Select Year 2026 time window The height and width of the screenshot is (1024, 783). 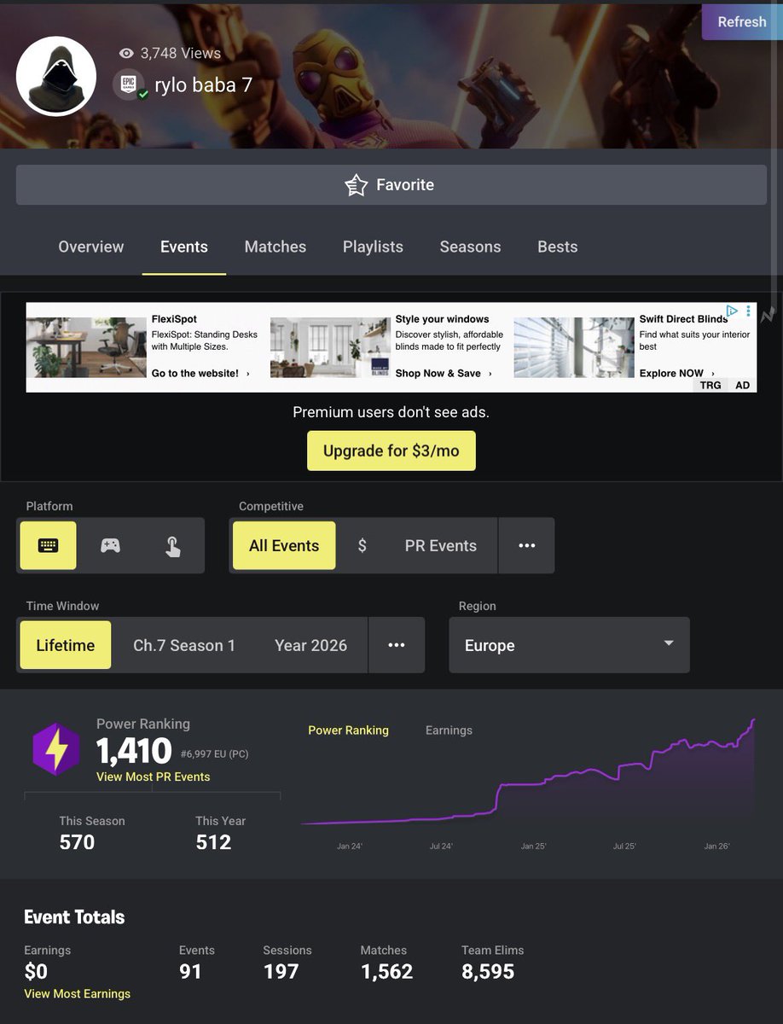point(310,645)
